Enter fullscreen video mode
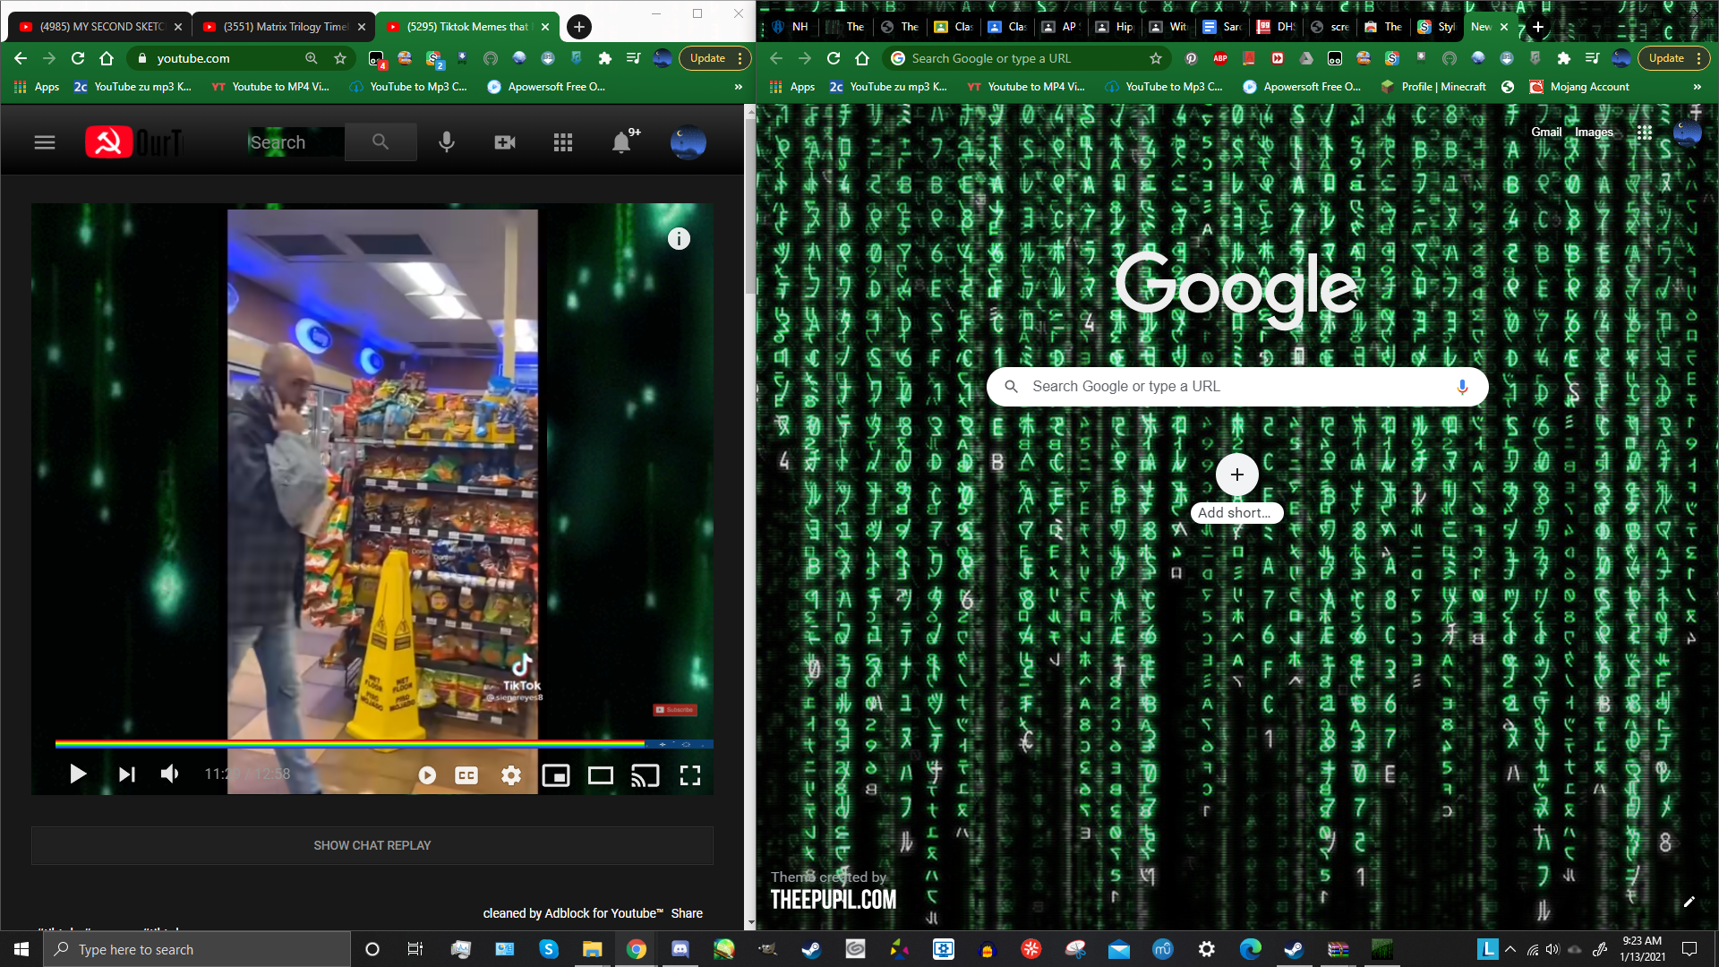Image resolution: width=1719 pixels, height=967 pixels. (x=689, y=775)
